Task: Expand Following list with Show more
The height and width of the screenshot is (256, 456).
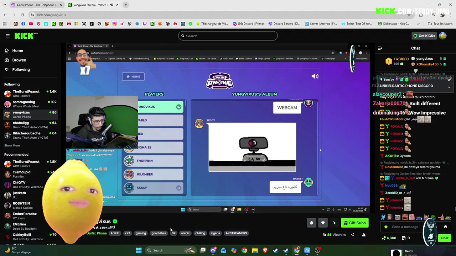Action: [x=12, y=145]
